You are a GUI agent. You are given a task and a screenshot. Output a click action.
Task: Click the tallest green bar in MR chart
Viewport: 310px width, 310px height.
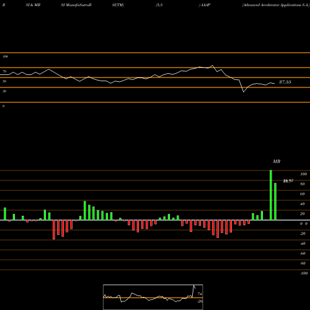coord(271,195)
